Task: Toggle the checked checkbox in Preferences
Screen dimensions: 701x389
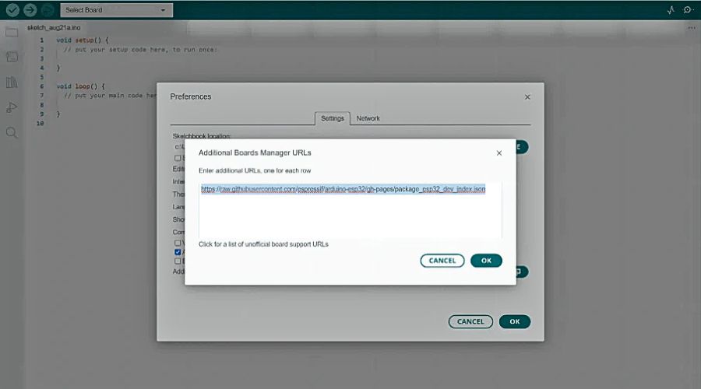Action: pyautogui.click(x=178, y=252)
